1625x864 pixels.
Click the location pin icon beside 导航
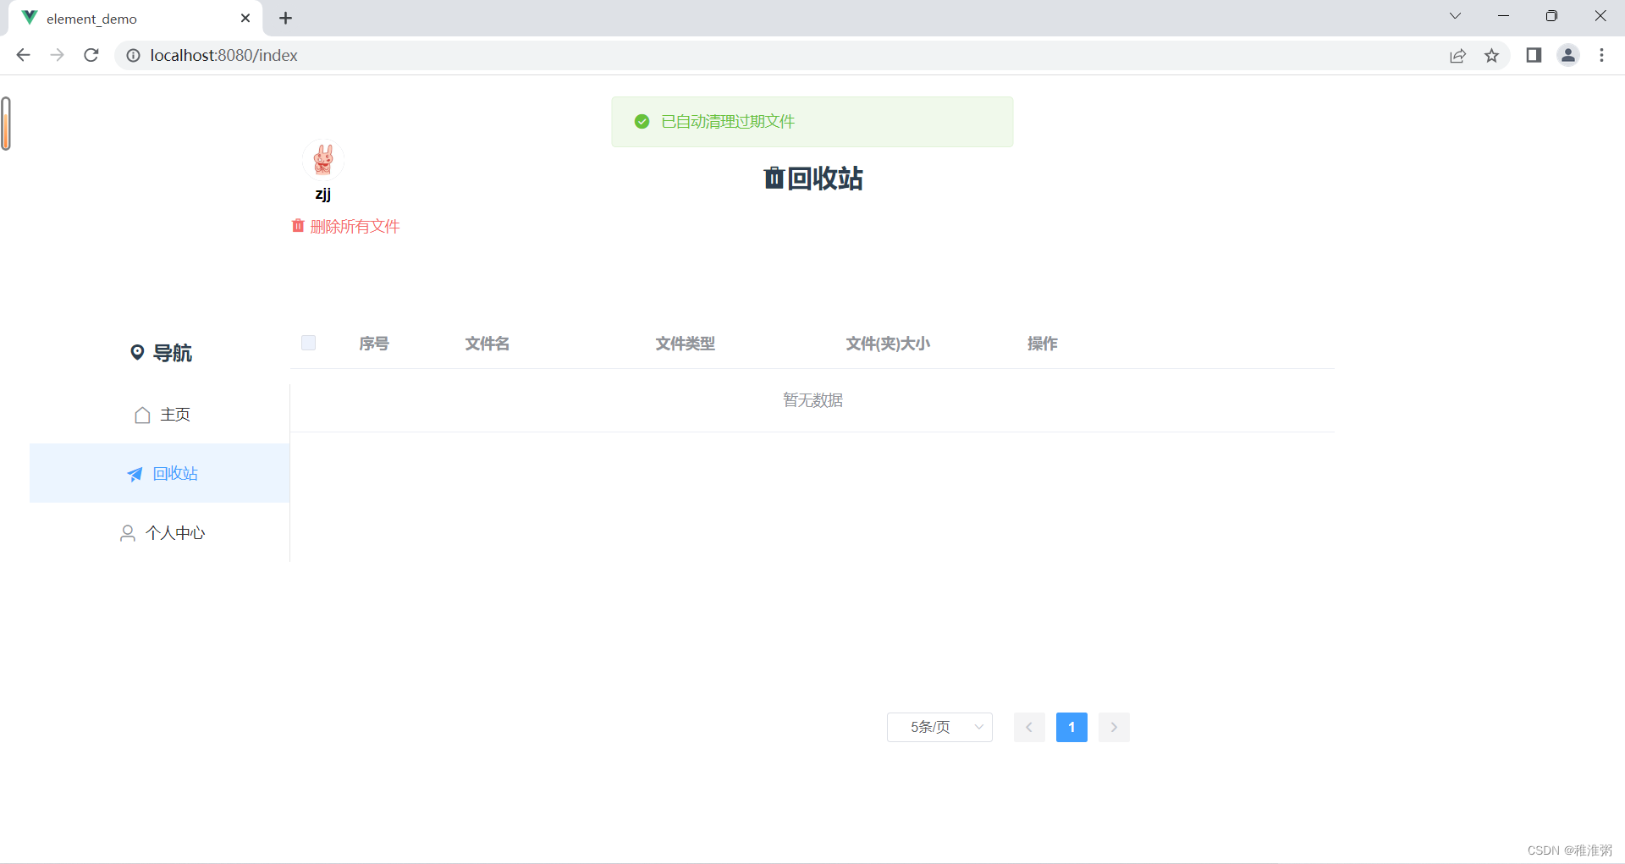(x=138, y=352)
